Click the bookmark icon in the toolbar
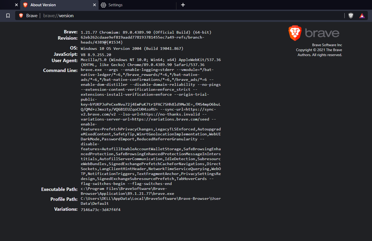The image size is (372, 241). click(x=8, y=16)
